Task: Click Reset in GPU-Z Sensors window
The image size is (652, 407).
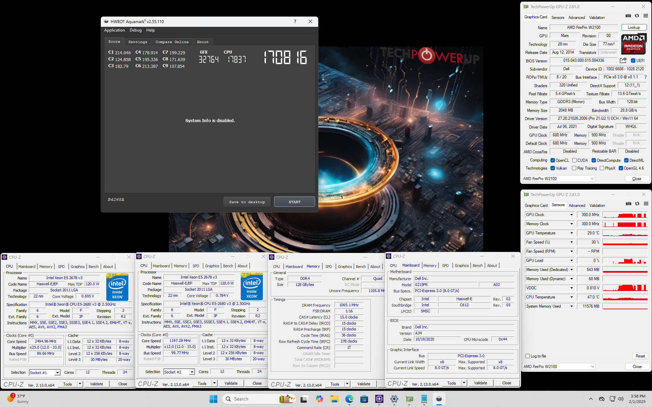Action: click(640, 356)
